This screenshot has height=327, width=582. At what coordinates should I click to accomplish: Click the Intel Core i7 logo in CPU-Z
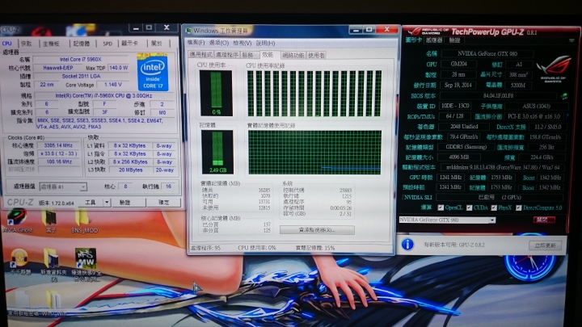point(153,73)
